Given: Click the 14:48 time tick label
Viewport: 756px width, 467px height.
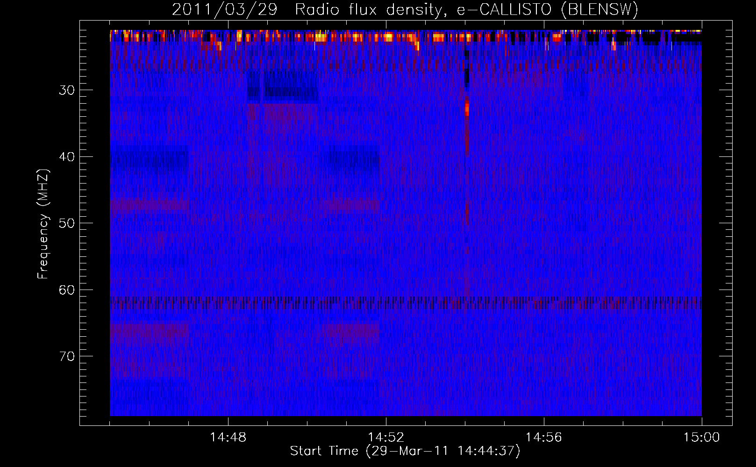Looking at the screenshot, I should point(228,438).
